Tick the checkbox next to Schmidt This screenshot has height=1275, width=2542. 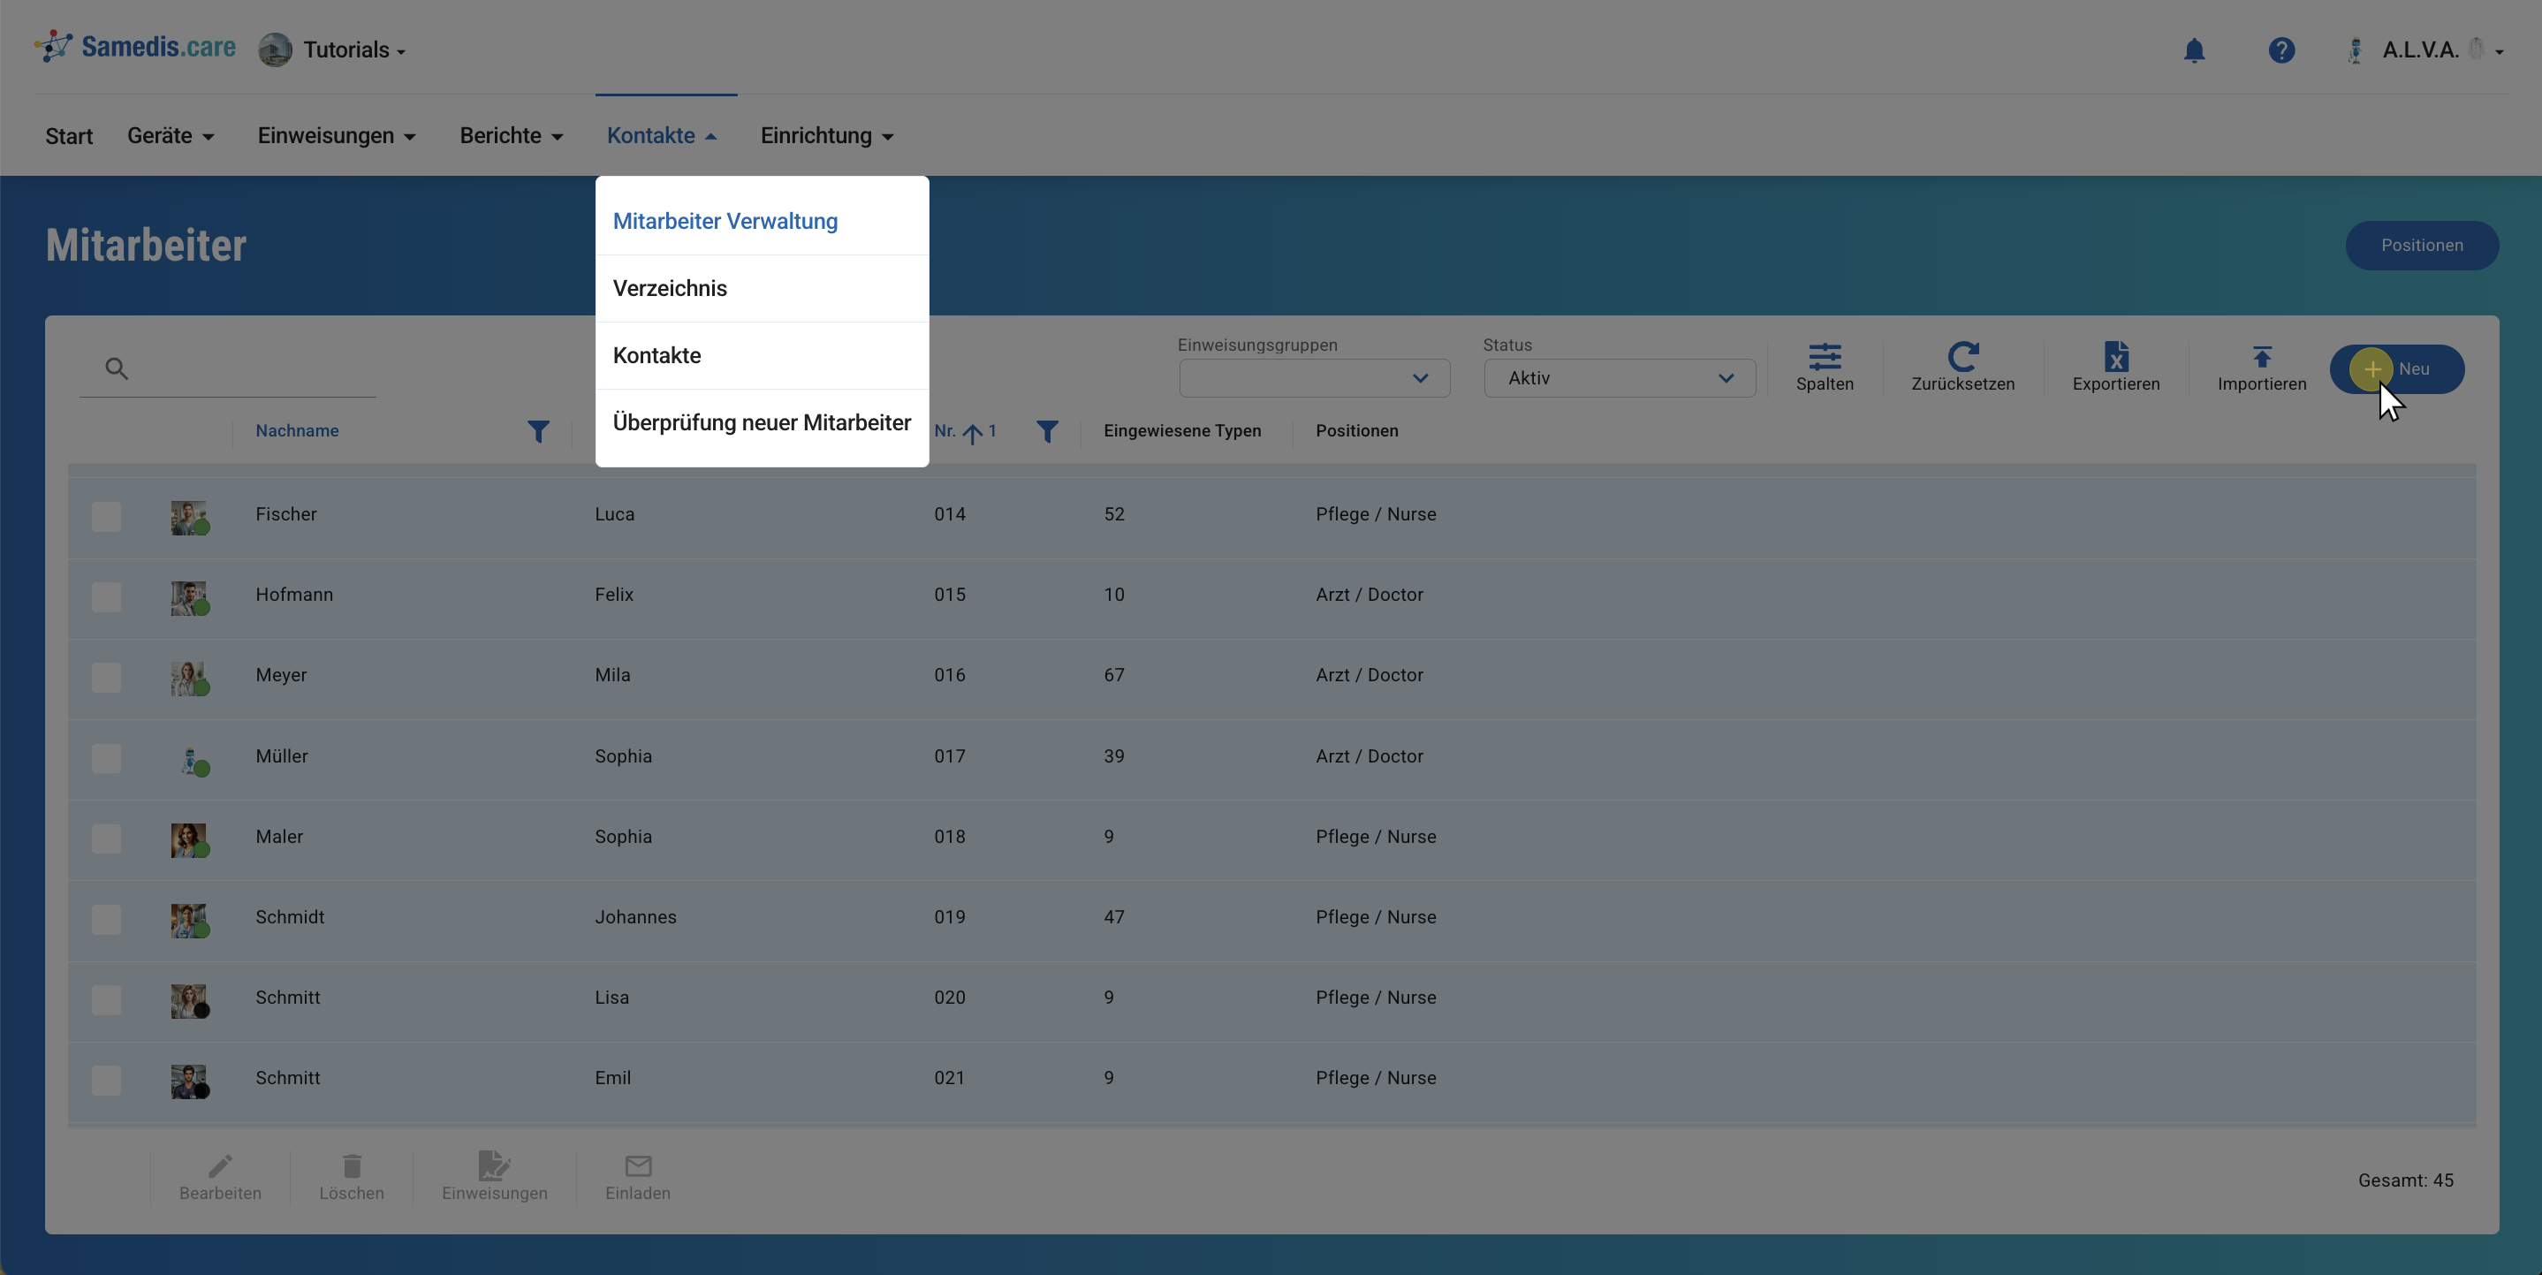(x=107, y=919)
